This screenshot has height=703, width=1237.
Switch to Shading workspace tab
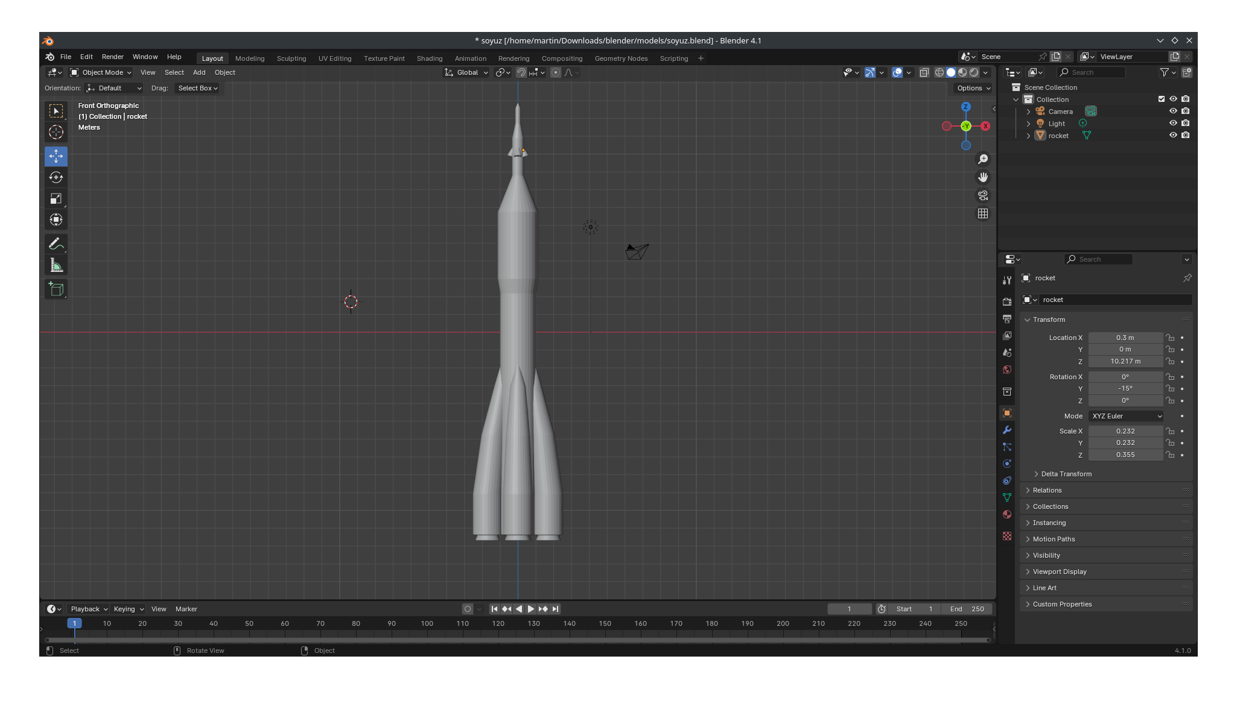pyautogui.click(x=430, y=58)
